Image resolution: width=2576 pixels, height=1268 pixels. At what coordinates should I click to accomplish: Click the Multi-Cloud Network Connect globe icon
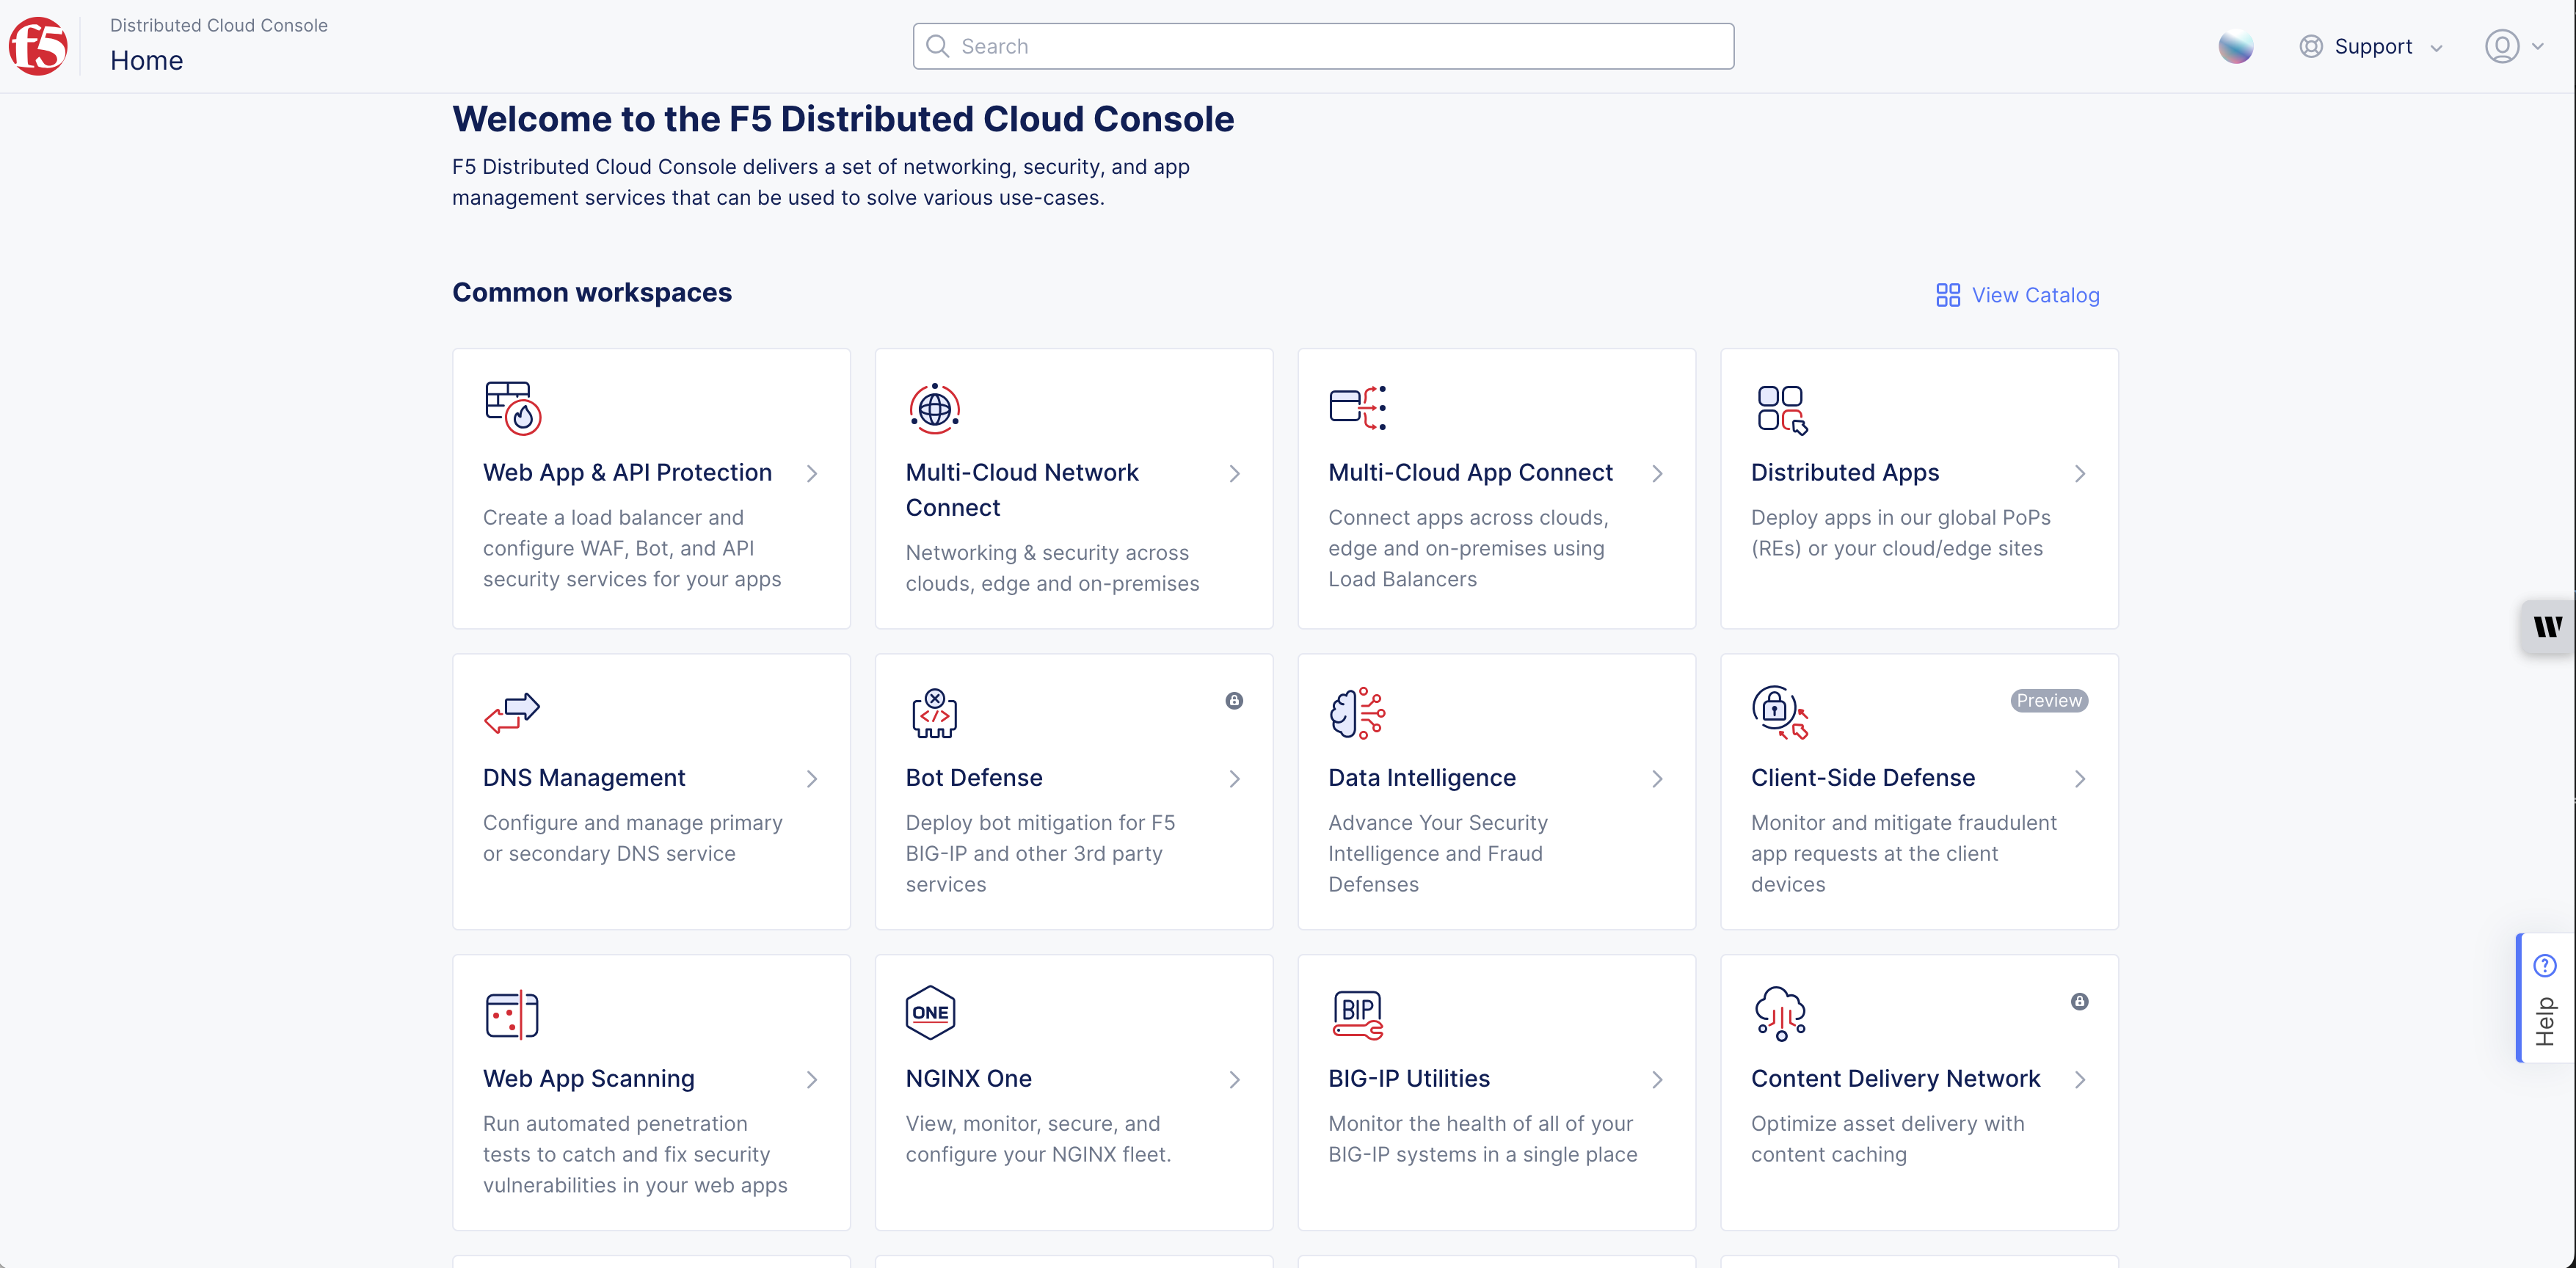934,408
